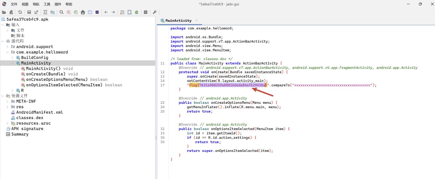Click the APK signature key icon
This screenshot has width=435, height=183.
tap(8, 129)
